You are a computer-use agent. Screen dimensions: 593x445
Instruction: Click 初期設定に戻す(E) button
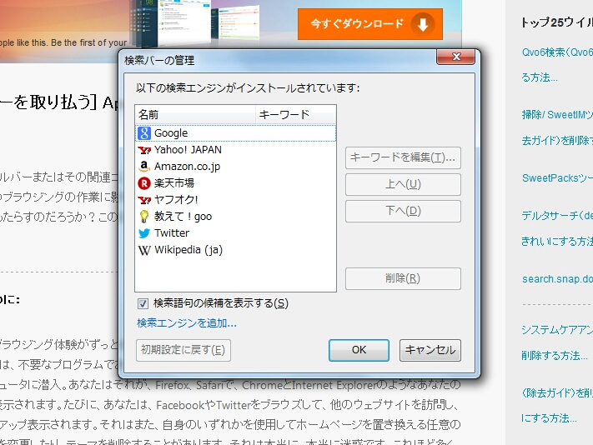click(x=183, y=350)
